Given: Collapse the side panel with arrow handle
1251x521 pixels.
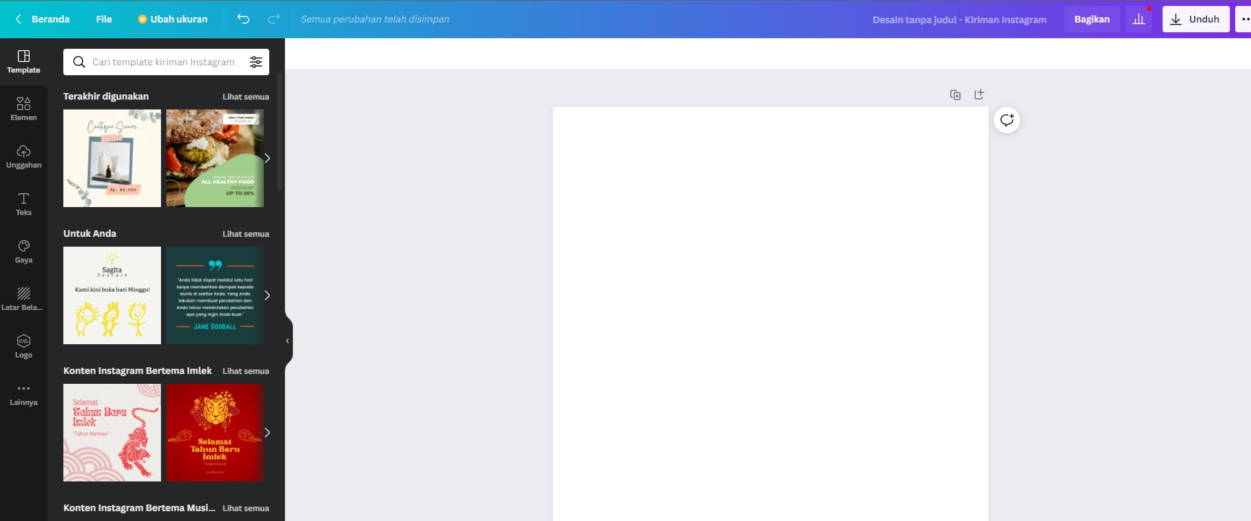Looking at the screenshot, I should (288, 341).
